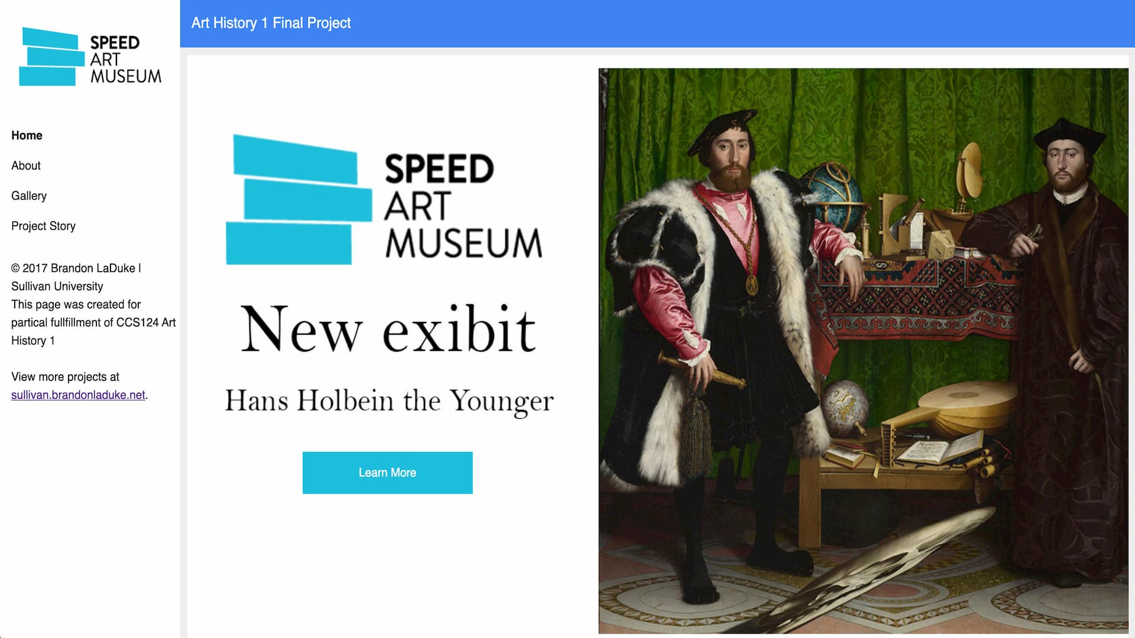This screenshot has width=1135, height=638.
Task: Click the Art History 1 Final Project title
Action: point(271,23)
